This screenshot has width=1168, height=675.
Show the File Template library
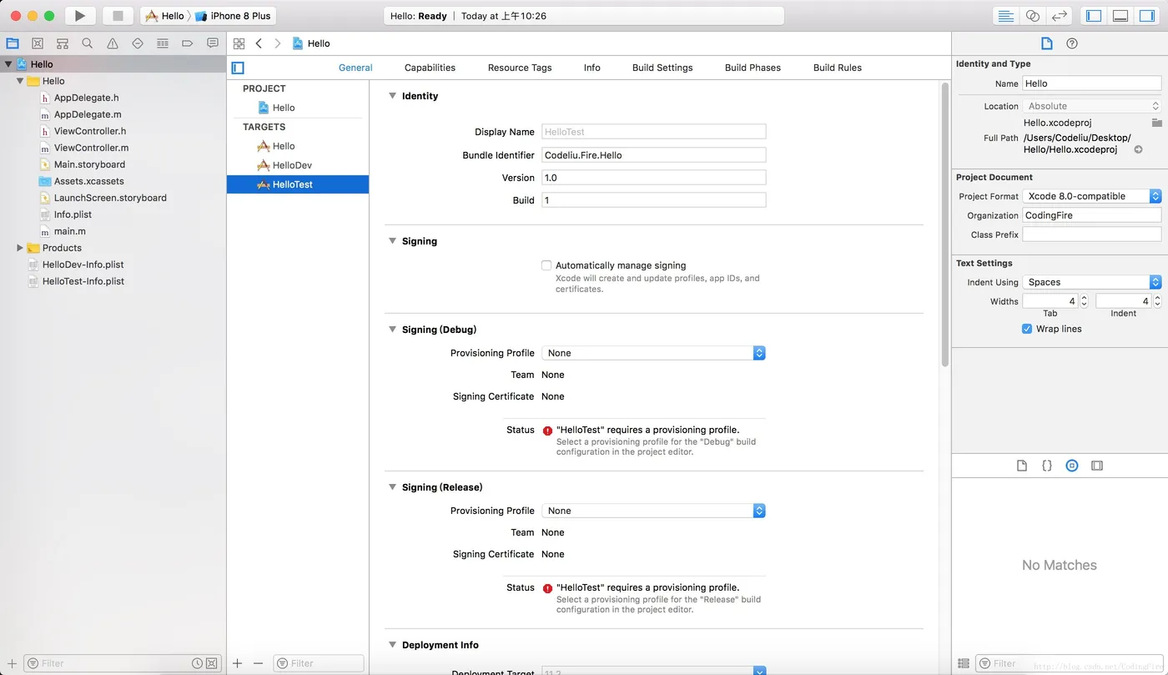coord(1022,466)
